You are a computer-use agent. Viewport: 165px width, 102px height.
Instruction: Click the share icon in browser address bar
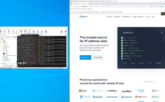(x=154, y=6)
